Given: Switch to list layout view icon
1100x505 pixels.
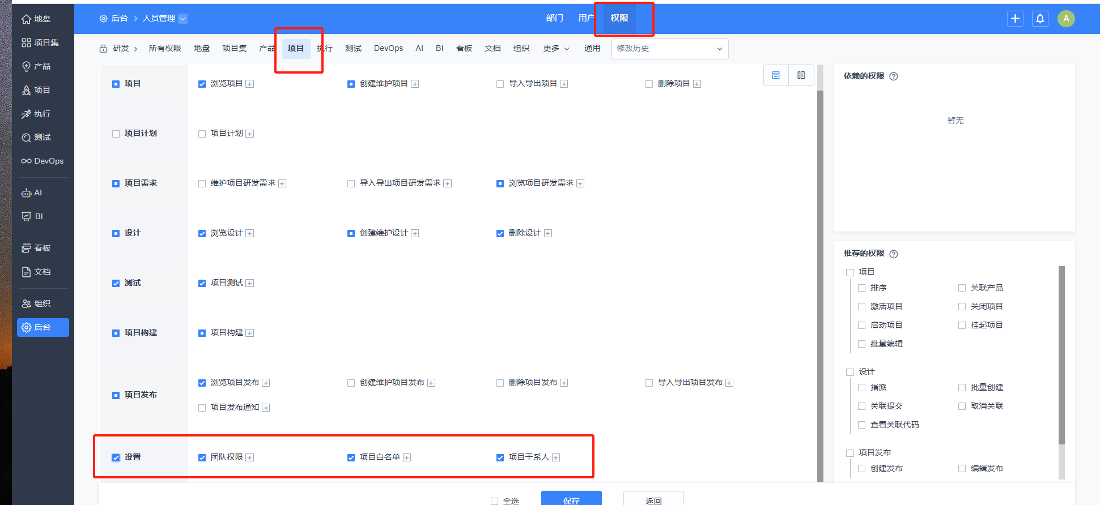Looking at the screenshot, I should coord(776,75).
